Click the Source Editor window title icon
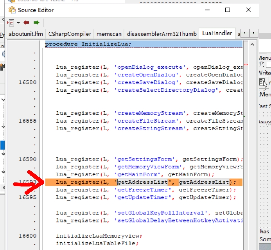Image resolution: width=271 pixels, height=250 pixels. [12, 10]
